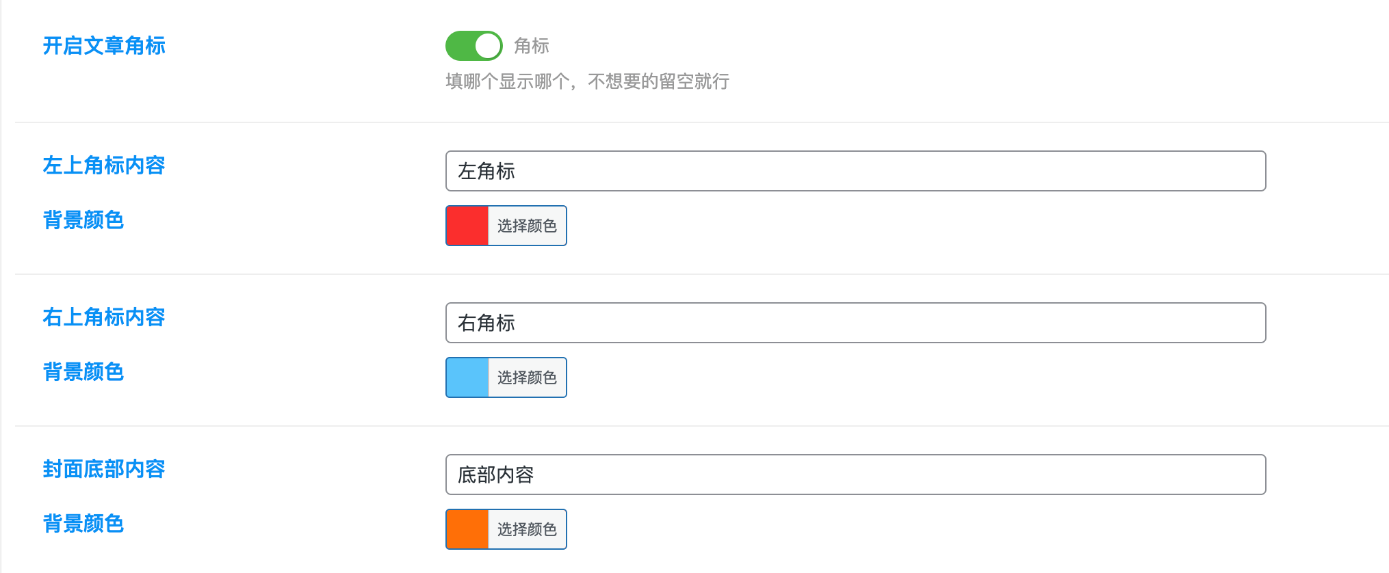Click the 封面底部内容 label link

click(103, 470)
